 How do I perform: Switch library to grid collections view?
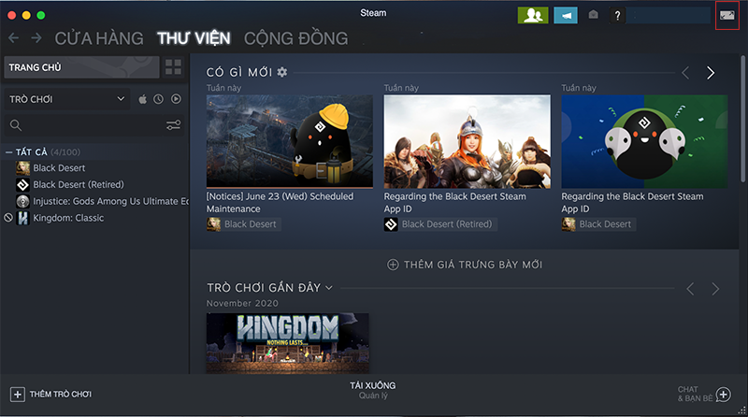point(173,67)
